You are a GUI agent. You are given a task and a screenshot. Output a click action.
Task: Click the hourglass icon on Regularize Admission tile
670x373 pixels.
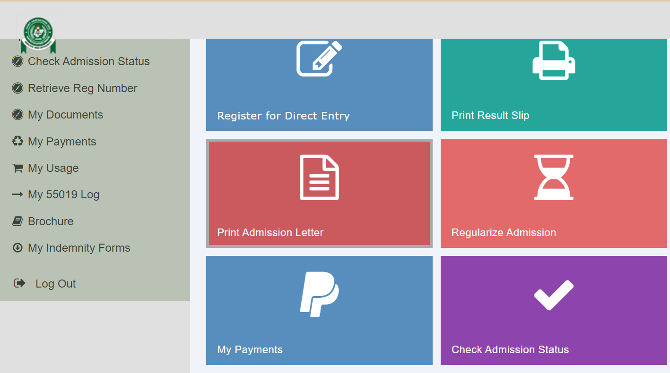(x=553, y=177)
